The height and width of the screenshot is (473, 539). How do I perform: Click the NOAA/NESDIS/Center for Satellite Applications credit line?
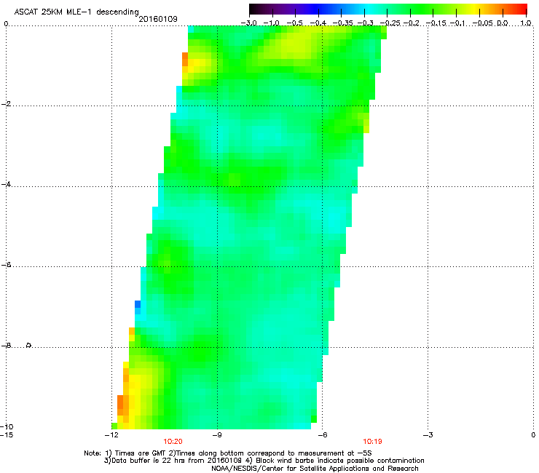(x=315, y=469)
